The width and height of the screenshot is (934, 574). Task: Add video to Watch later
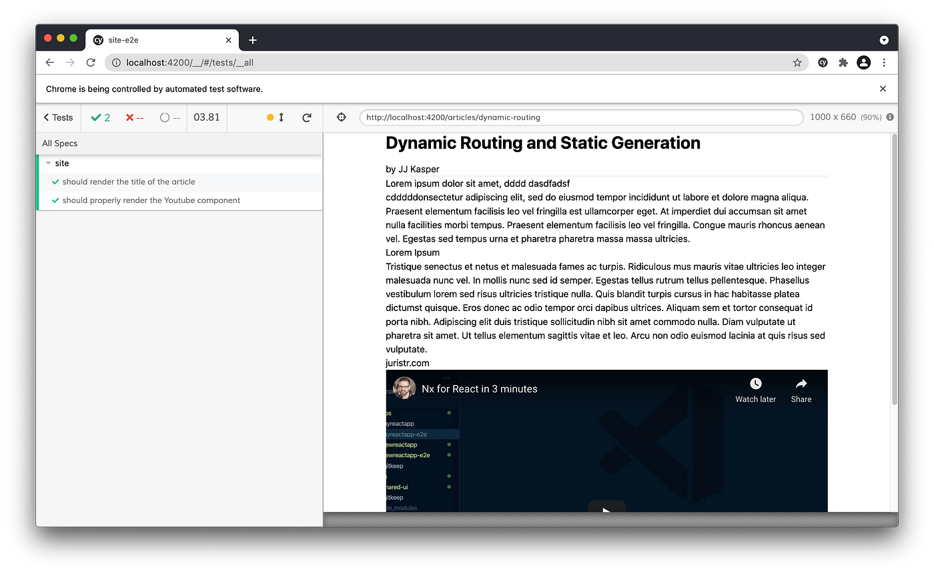pos(755,389)
